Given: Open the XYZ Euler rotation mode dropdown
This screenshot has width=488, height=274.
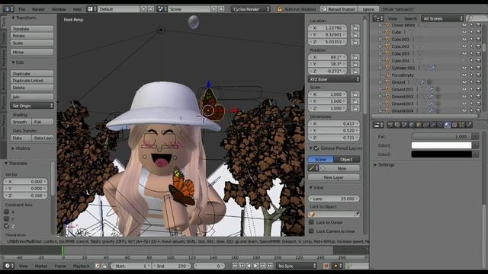Looking at the screenshot, I should tap(334, 79).
